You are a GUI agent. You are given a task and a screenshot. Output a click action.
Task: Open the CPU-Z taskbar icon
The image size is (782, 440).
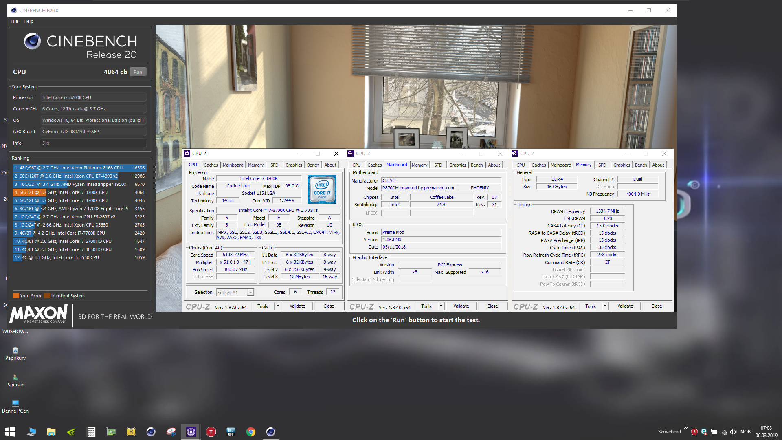tap(191, 432)
